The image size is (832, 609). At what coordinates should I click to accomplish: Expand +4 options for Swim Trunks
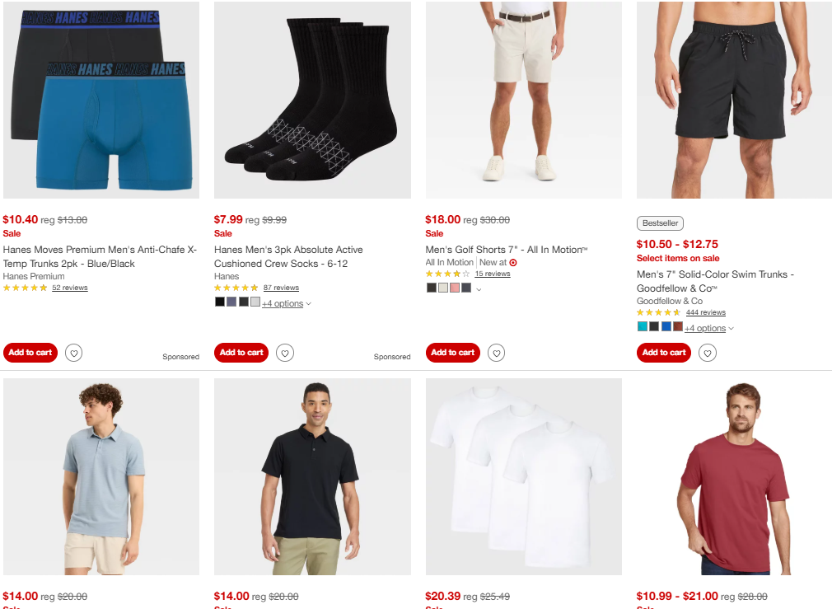coord(709,328)
